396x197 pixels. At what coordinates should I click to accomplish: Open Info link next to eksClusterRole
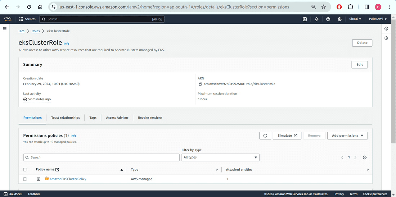point(67,43)
